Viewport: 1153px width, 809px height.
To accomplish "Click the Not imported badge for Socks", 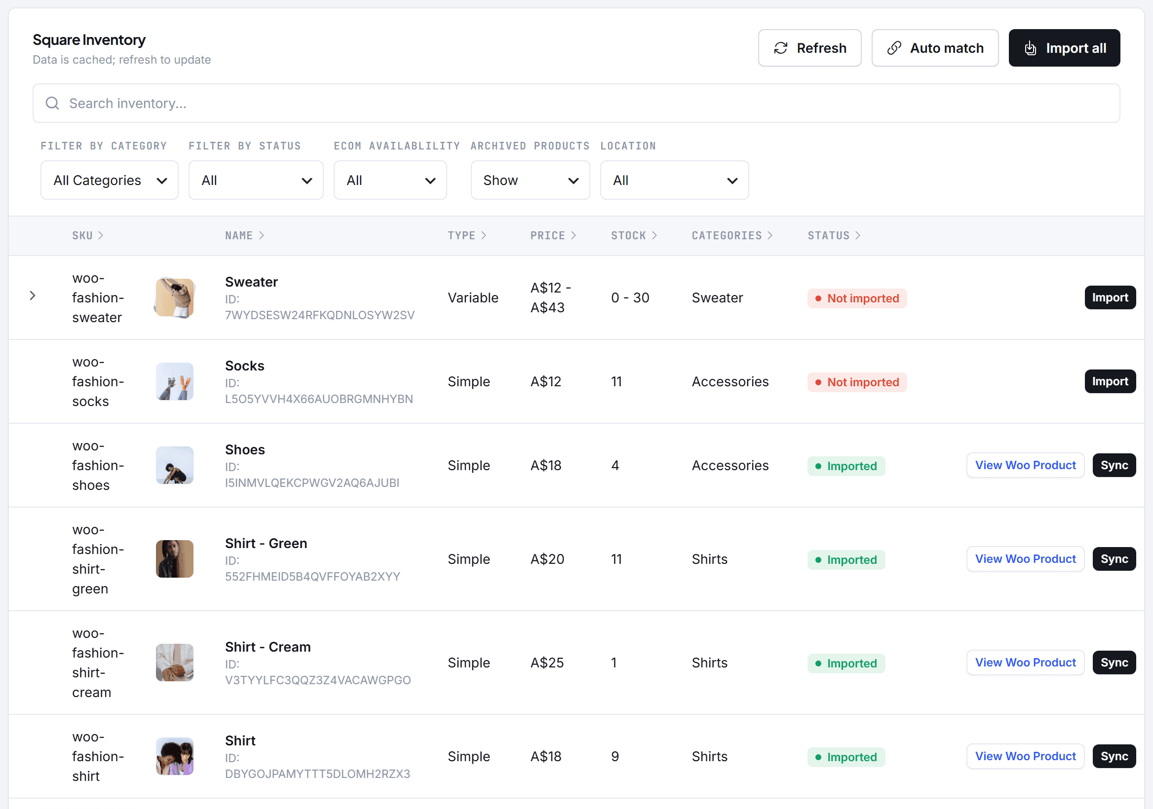I will click(x=857, y=382).
